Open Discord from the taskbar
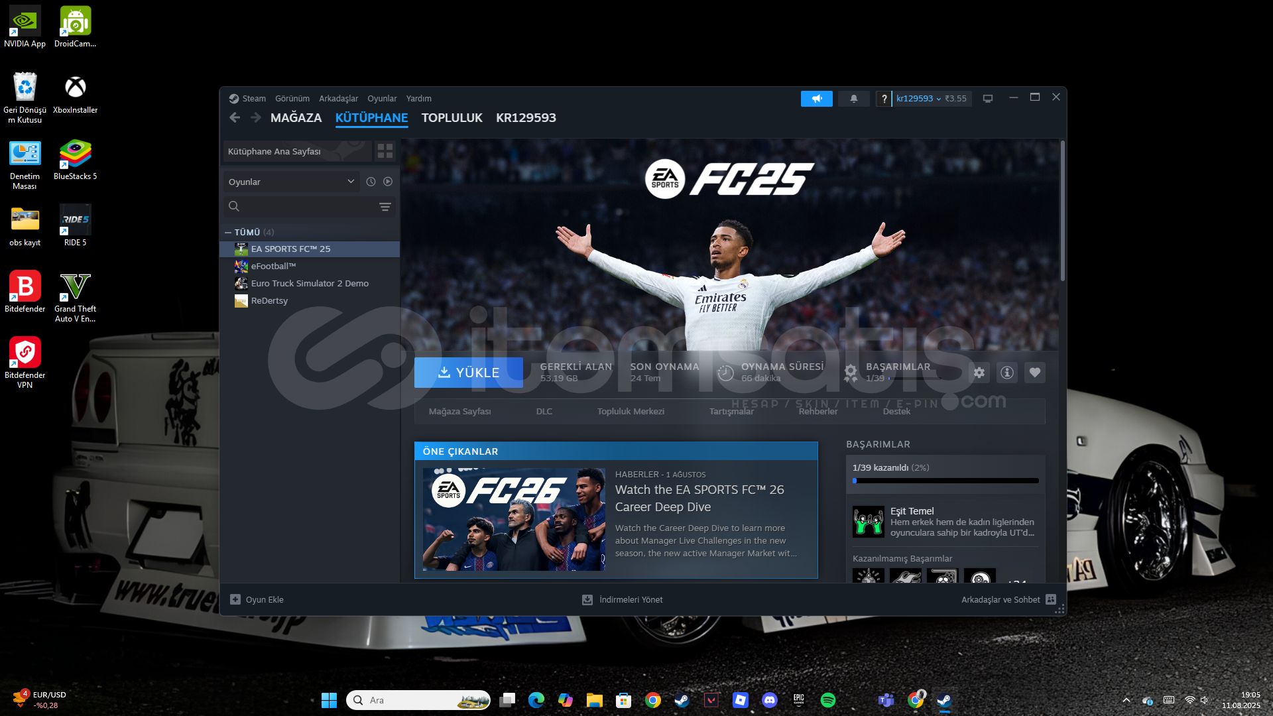1273x716 pixels. point(769,700)
